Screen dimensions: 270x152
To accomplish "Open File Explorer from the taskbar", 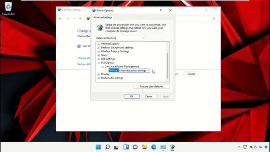I will point(144,147).
